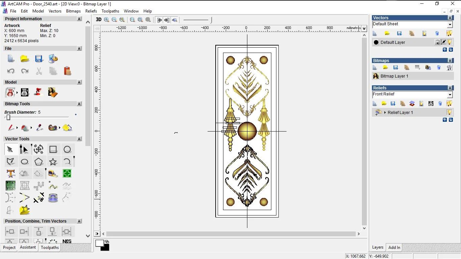This screenshot has height=259, width=461.
Task: Collapse the Project Information section
Action: pos(79,19)
